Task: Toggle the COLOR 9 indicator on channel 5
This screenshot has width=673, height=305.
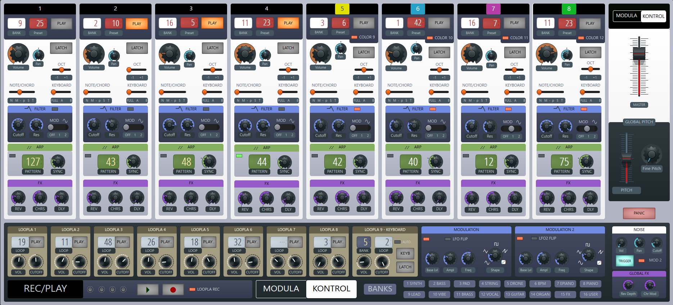Action: coord(354,37)
